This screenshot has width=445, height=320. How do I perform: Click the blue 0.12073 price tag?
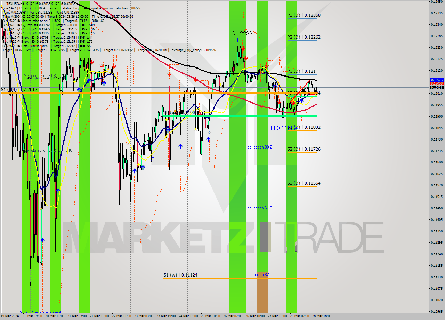coord(437,80)
